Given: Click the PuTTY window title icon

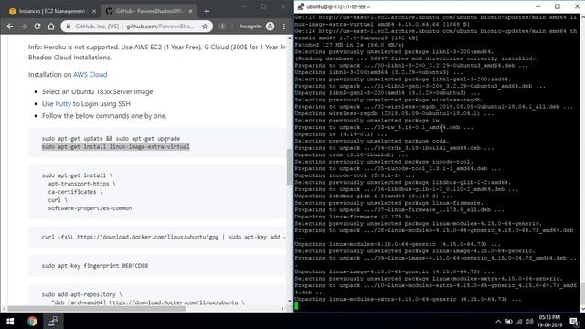Looking at the screenshot, I should tap(301, 6).
